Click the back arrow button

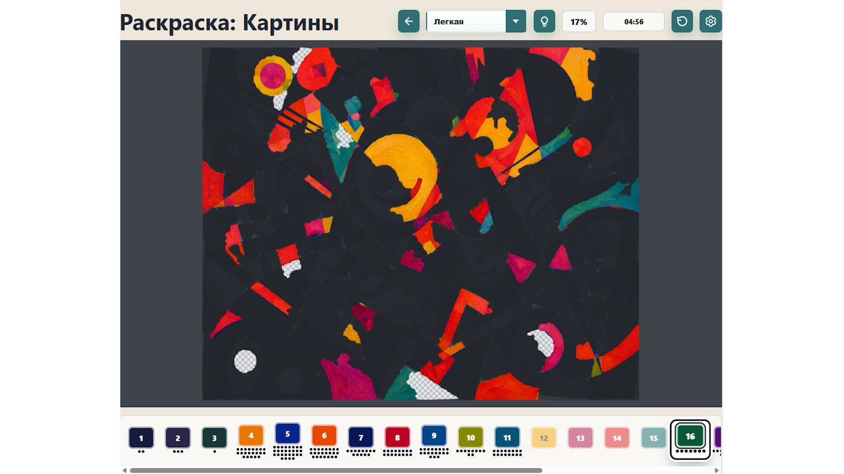click(408, 22)
